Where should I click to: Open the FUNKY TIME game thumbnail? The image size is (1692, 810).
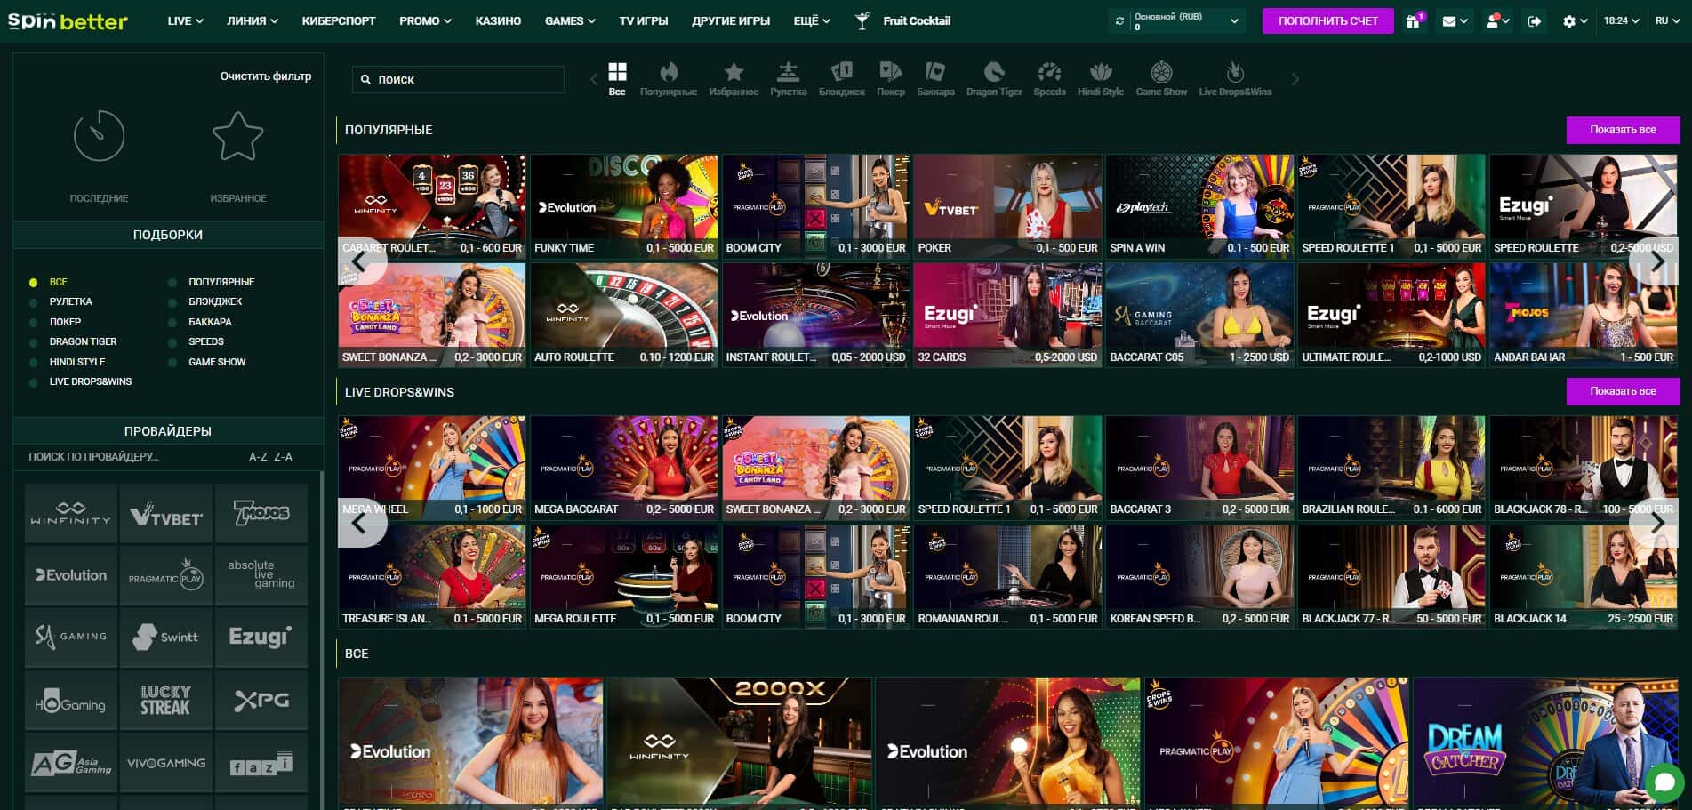click(x=624, y=206)
